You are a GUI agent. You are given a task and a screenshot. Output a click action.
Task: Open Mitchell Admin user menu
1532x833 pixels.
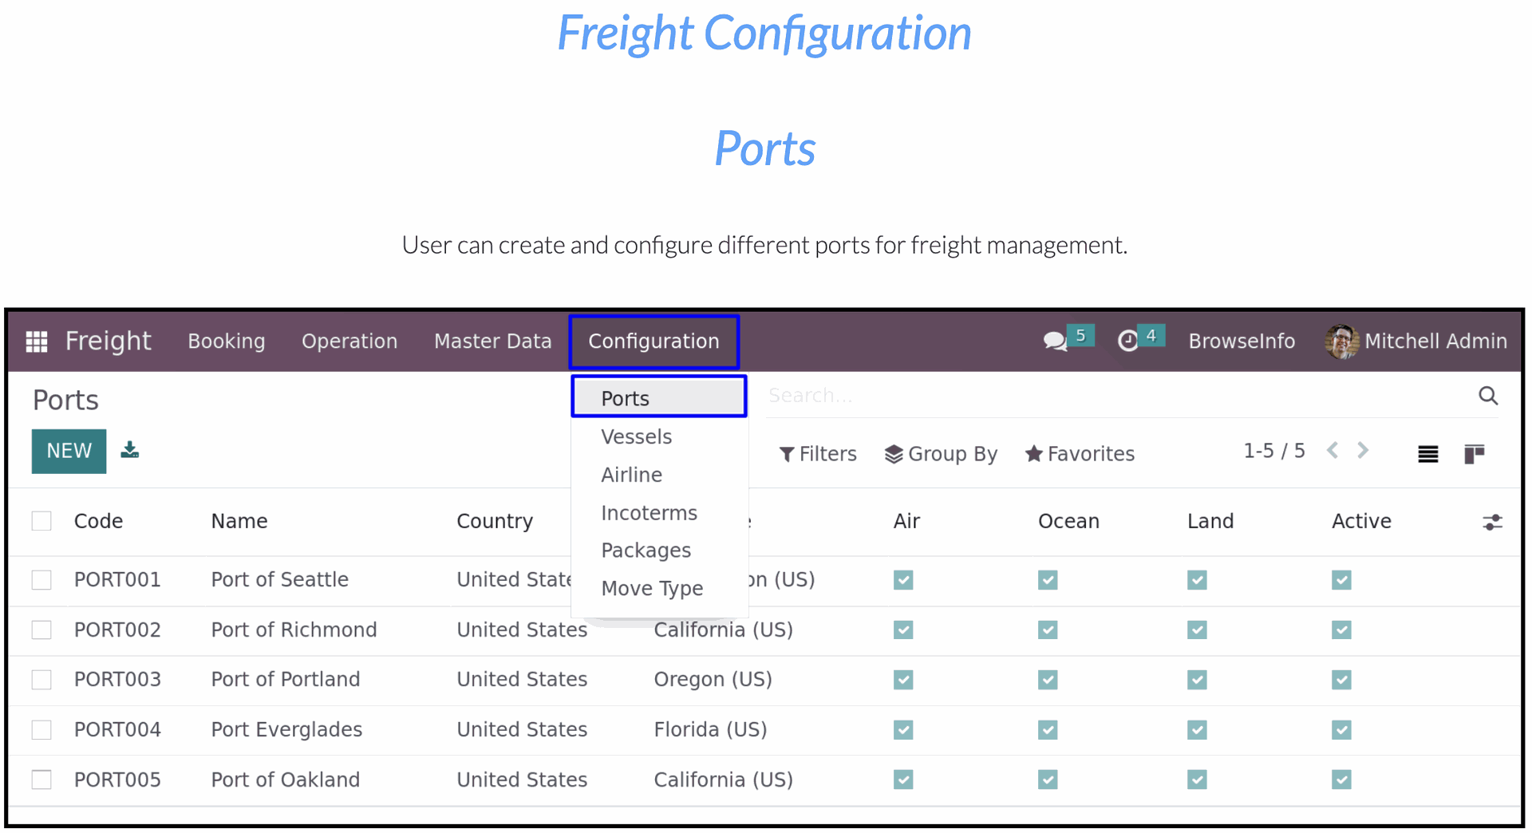(x=1416, y=341)
